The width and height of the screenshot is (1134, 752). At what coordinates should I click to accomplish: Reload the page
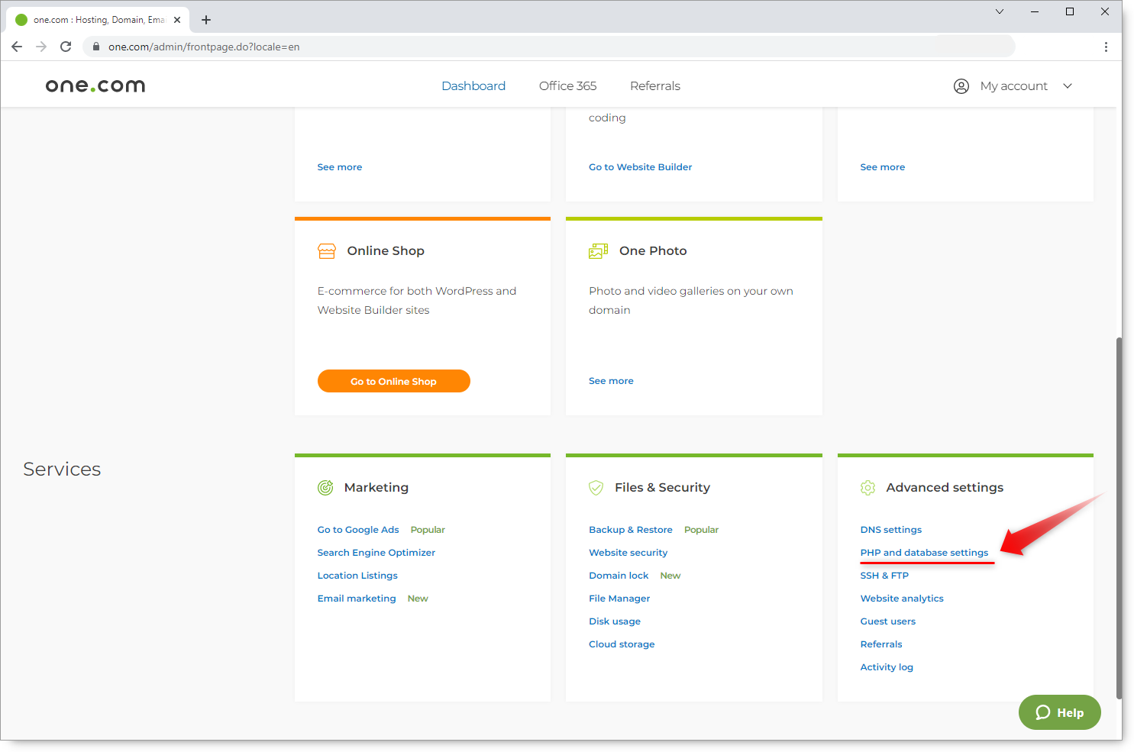(65, 46)
